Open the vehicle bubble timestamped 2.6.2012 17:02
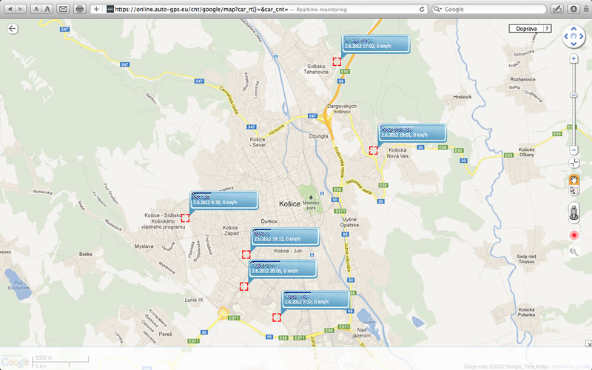The image size is (592, 370). tap(376, 44)
